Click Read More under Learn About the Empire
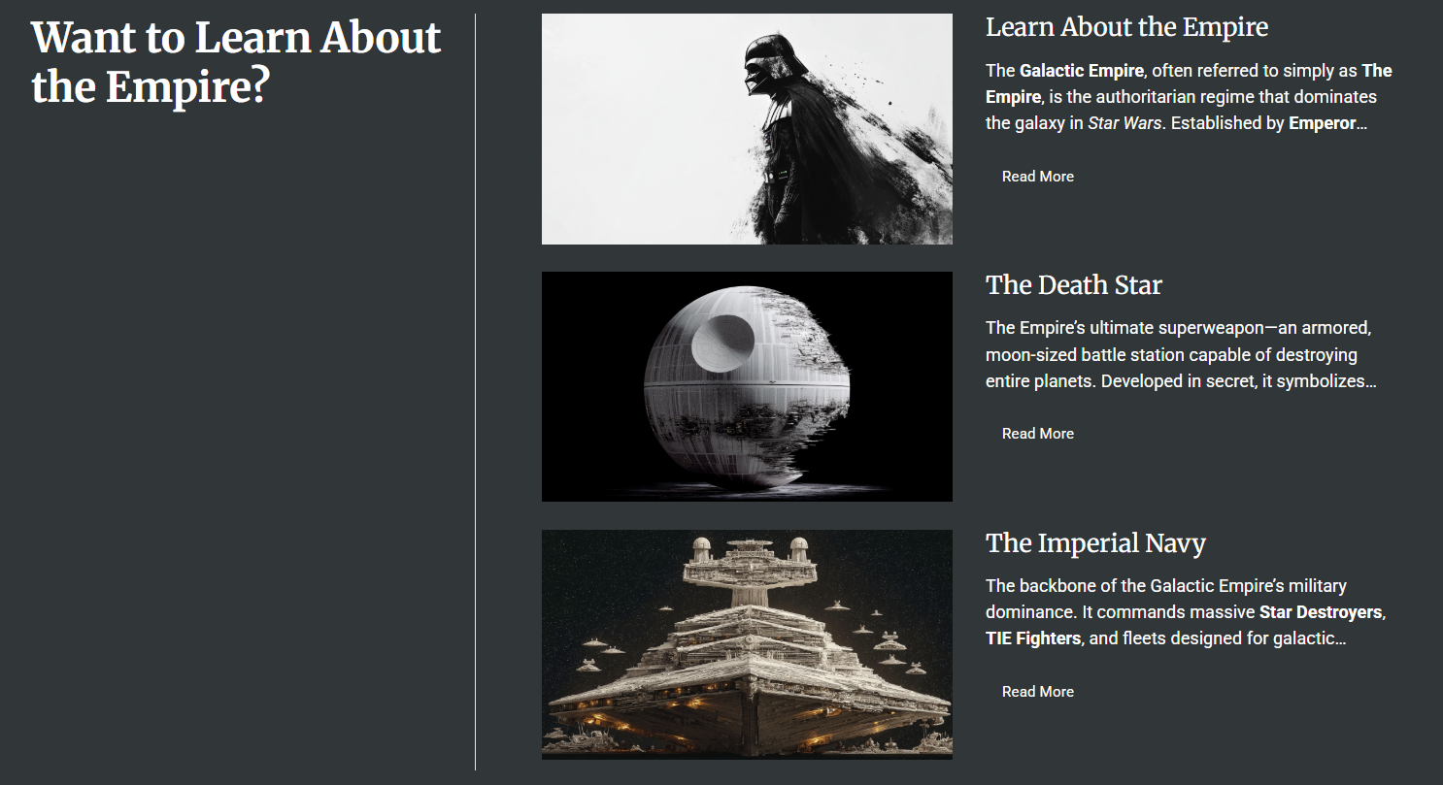 pos(1038,177)
